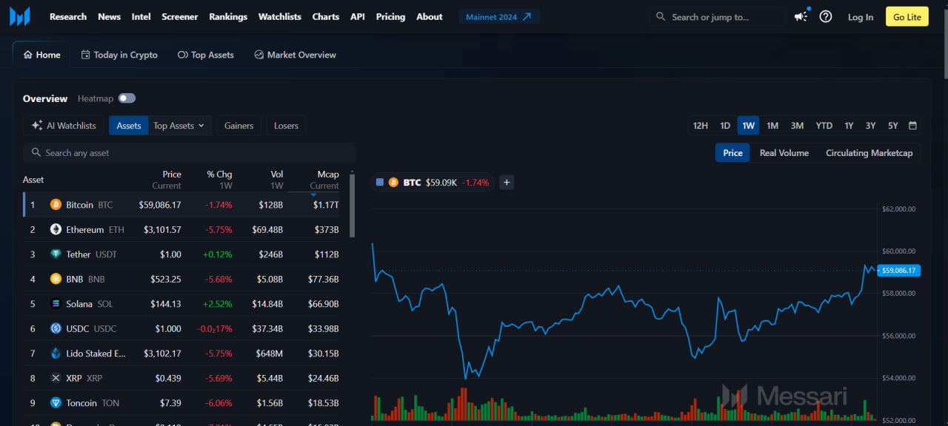Toggle the Heatmap switch
948x426 pixels.
pos(127,98)
